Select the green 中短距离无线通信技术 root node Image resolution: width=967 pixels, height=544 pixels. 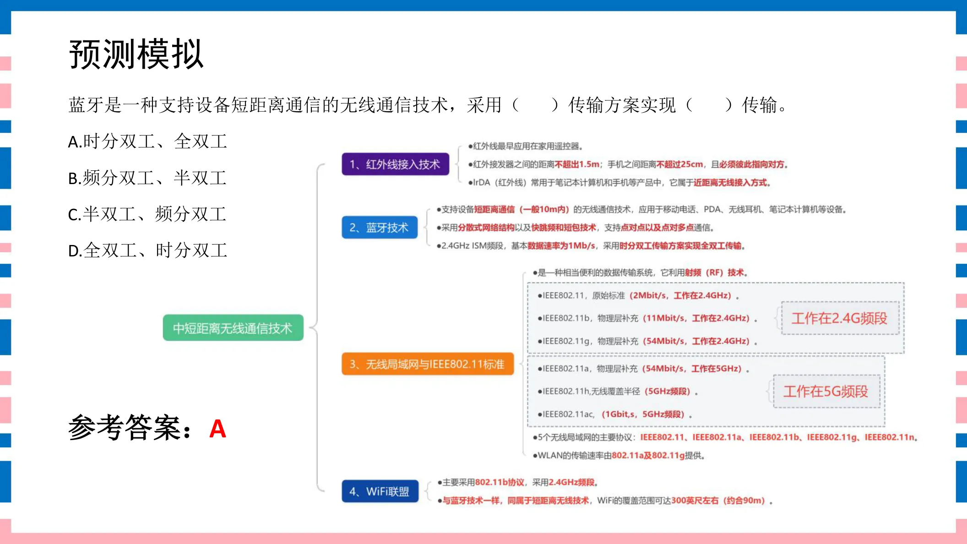point(233,328)
